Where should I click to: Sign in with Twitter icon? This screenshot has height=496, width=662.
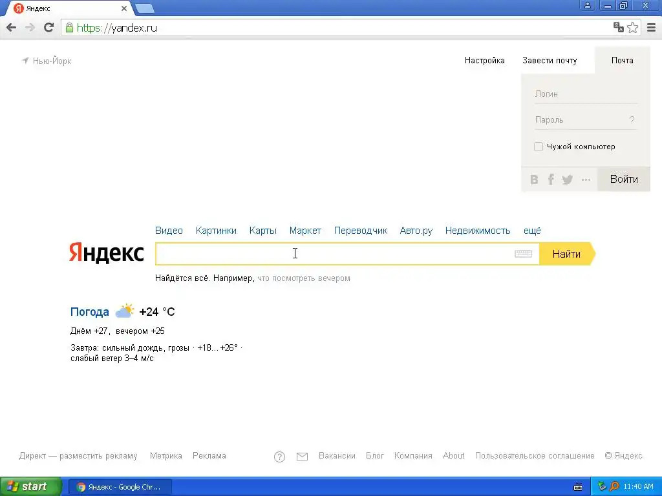[568, 180]
